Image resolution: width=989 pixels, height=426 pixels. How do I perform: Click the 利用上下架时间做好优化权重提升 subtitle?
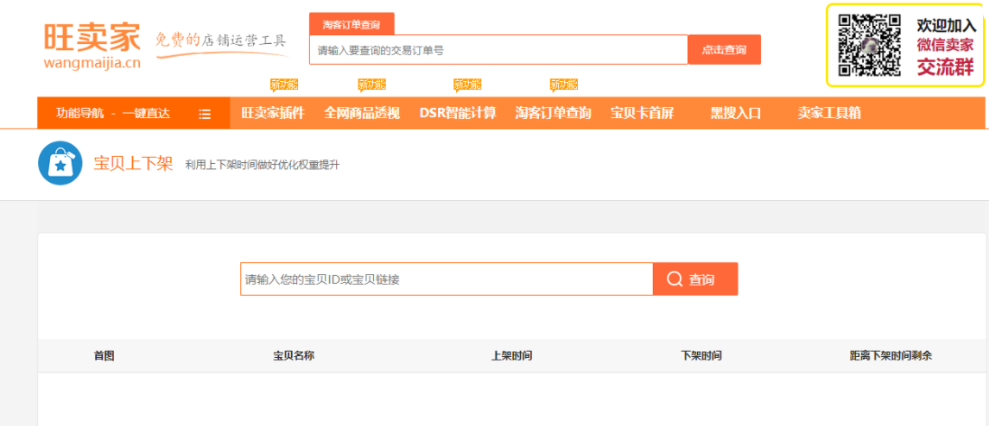click(x=263, y=166)
